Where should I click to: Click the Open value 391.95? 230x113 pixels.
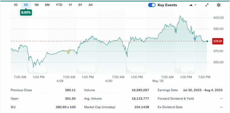click(x=71, y=99)
